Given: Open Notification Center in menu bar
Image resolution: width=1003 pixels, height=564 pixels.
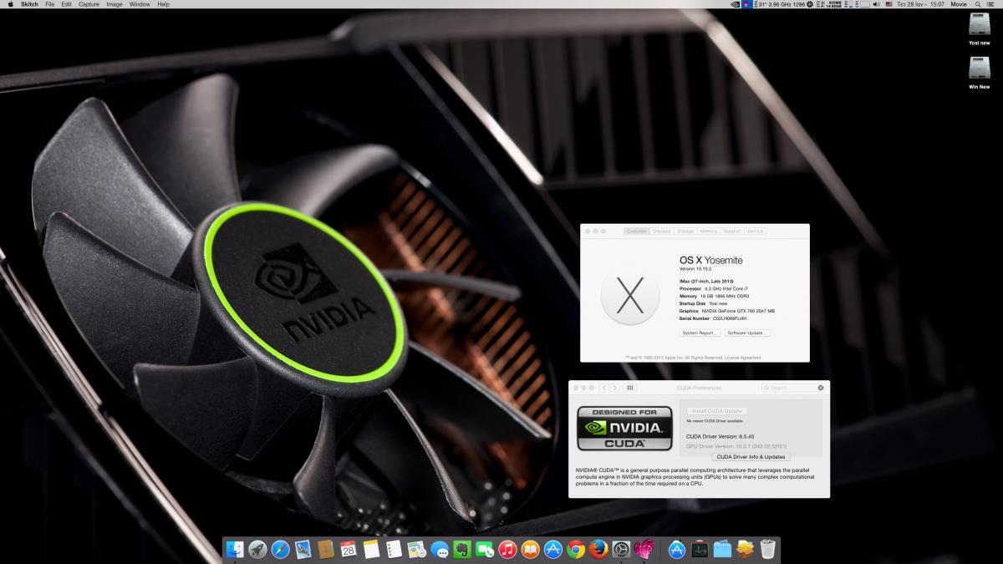Looking at the screenshot, I should tap(992, 4).
